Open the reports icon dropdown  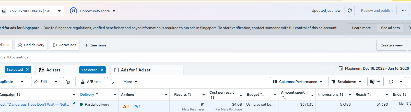375,82
